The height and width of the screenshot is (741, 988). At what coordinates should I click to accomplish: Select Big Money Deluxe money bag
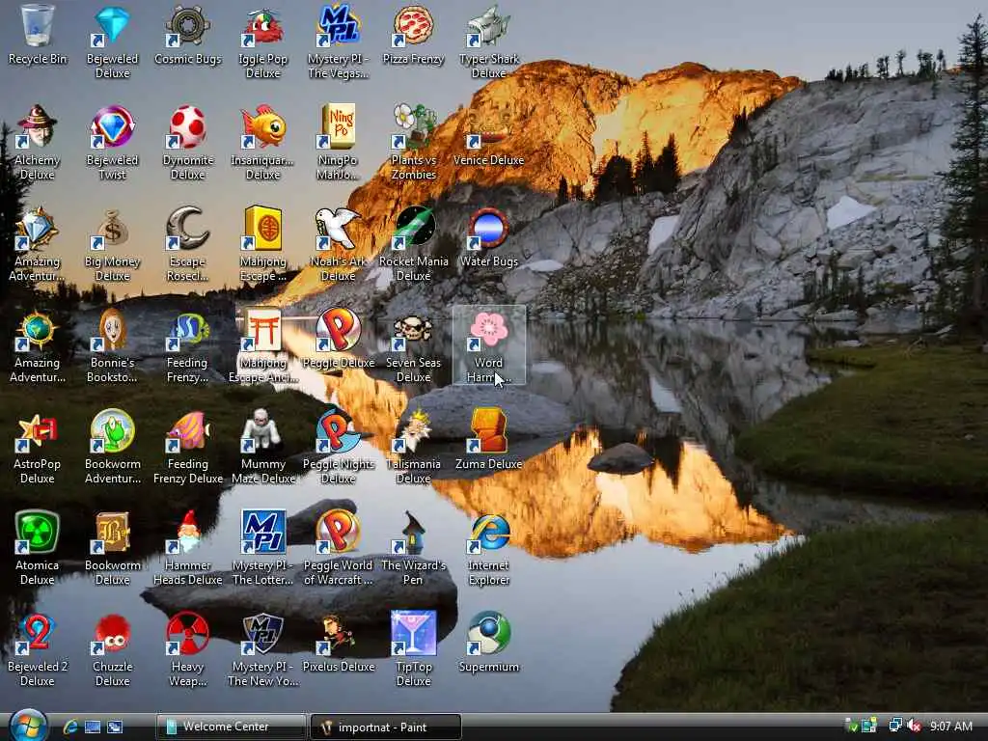coord(112,244)
